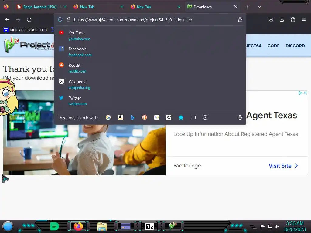Click the ad photo of office workers
Viewport: 311px width, 233px height.
click(x=84, y=150)
